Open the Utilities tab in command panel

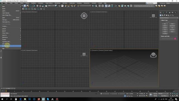point(175,12)
